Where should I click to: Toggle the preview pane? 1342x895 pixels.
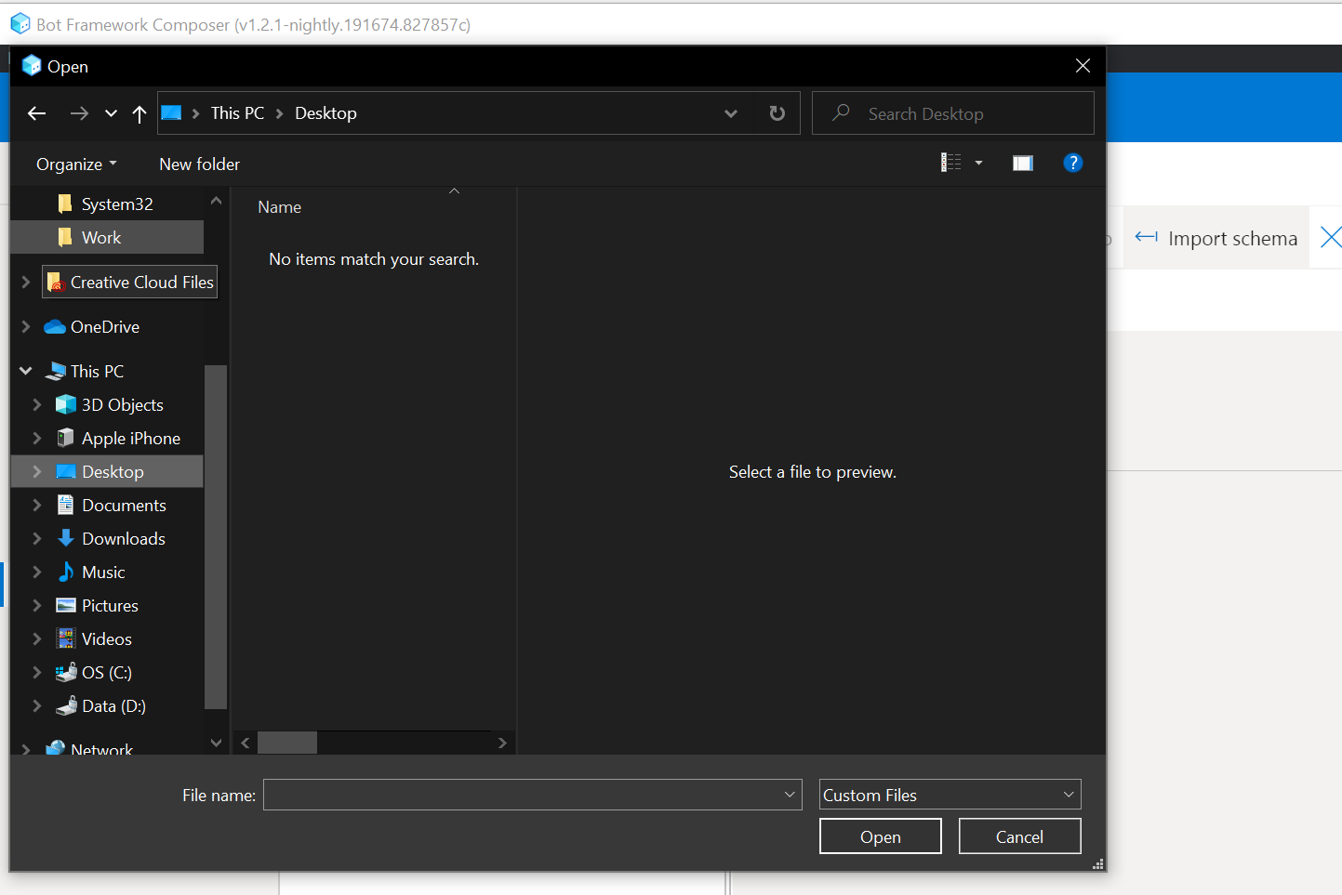click(1023, 163)
